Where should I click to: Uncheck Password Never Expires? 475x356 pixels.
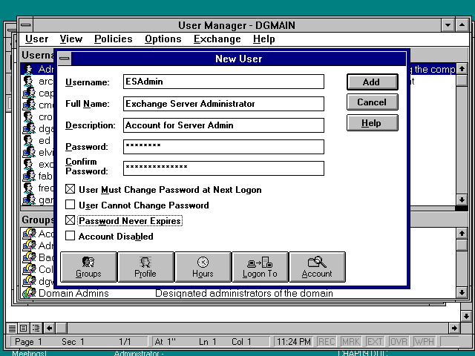tap(70, 220)
